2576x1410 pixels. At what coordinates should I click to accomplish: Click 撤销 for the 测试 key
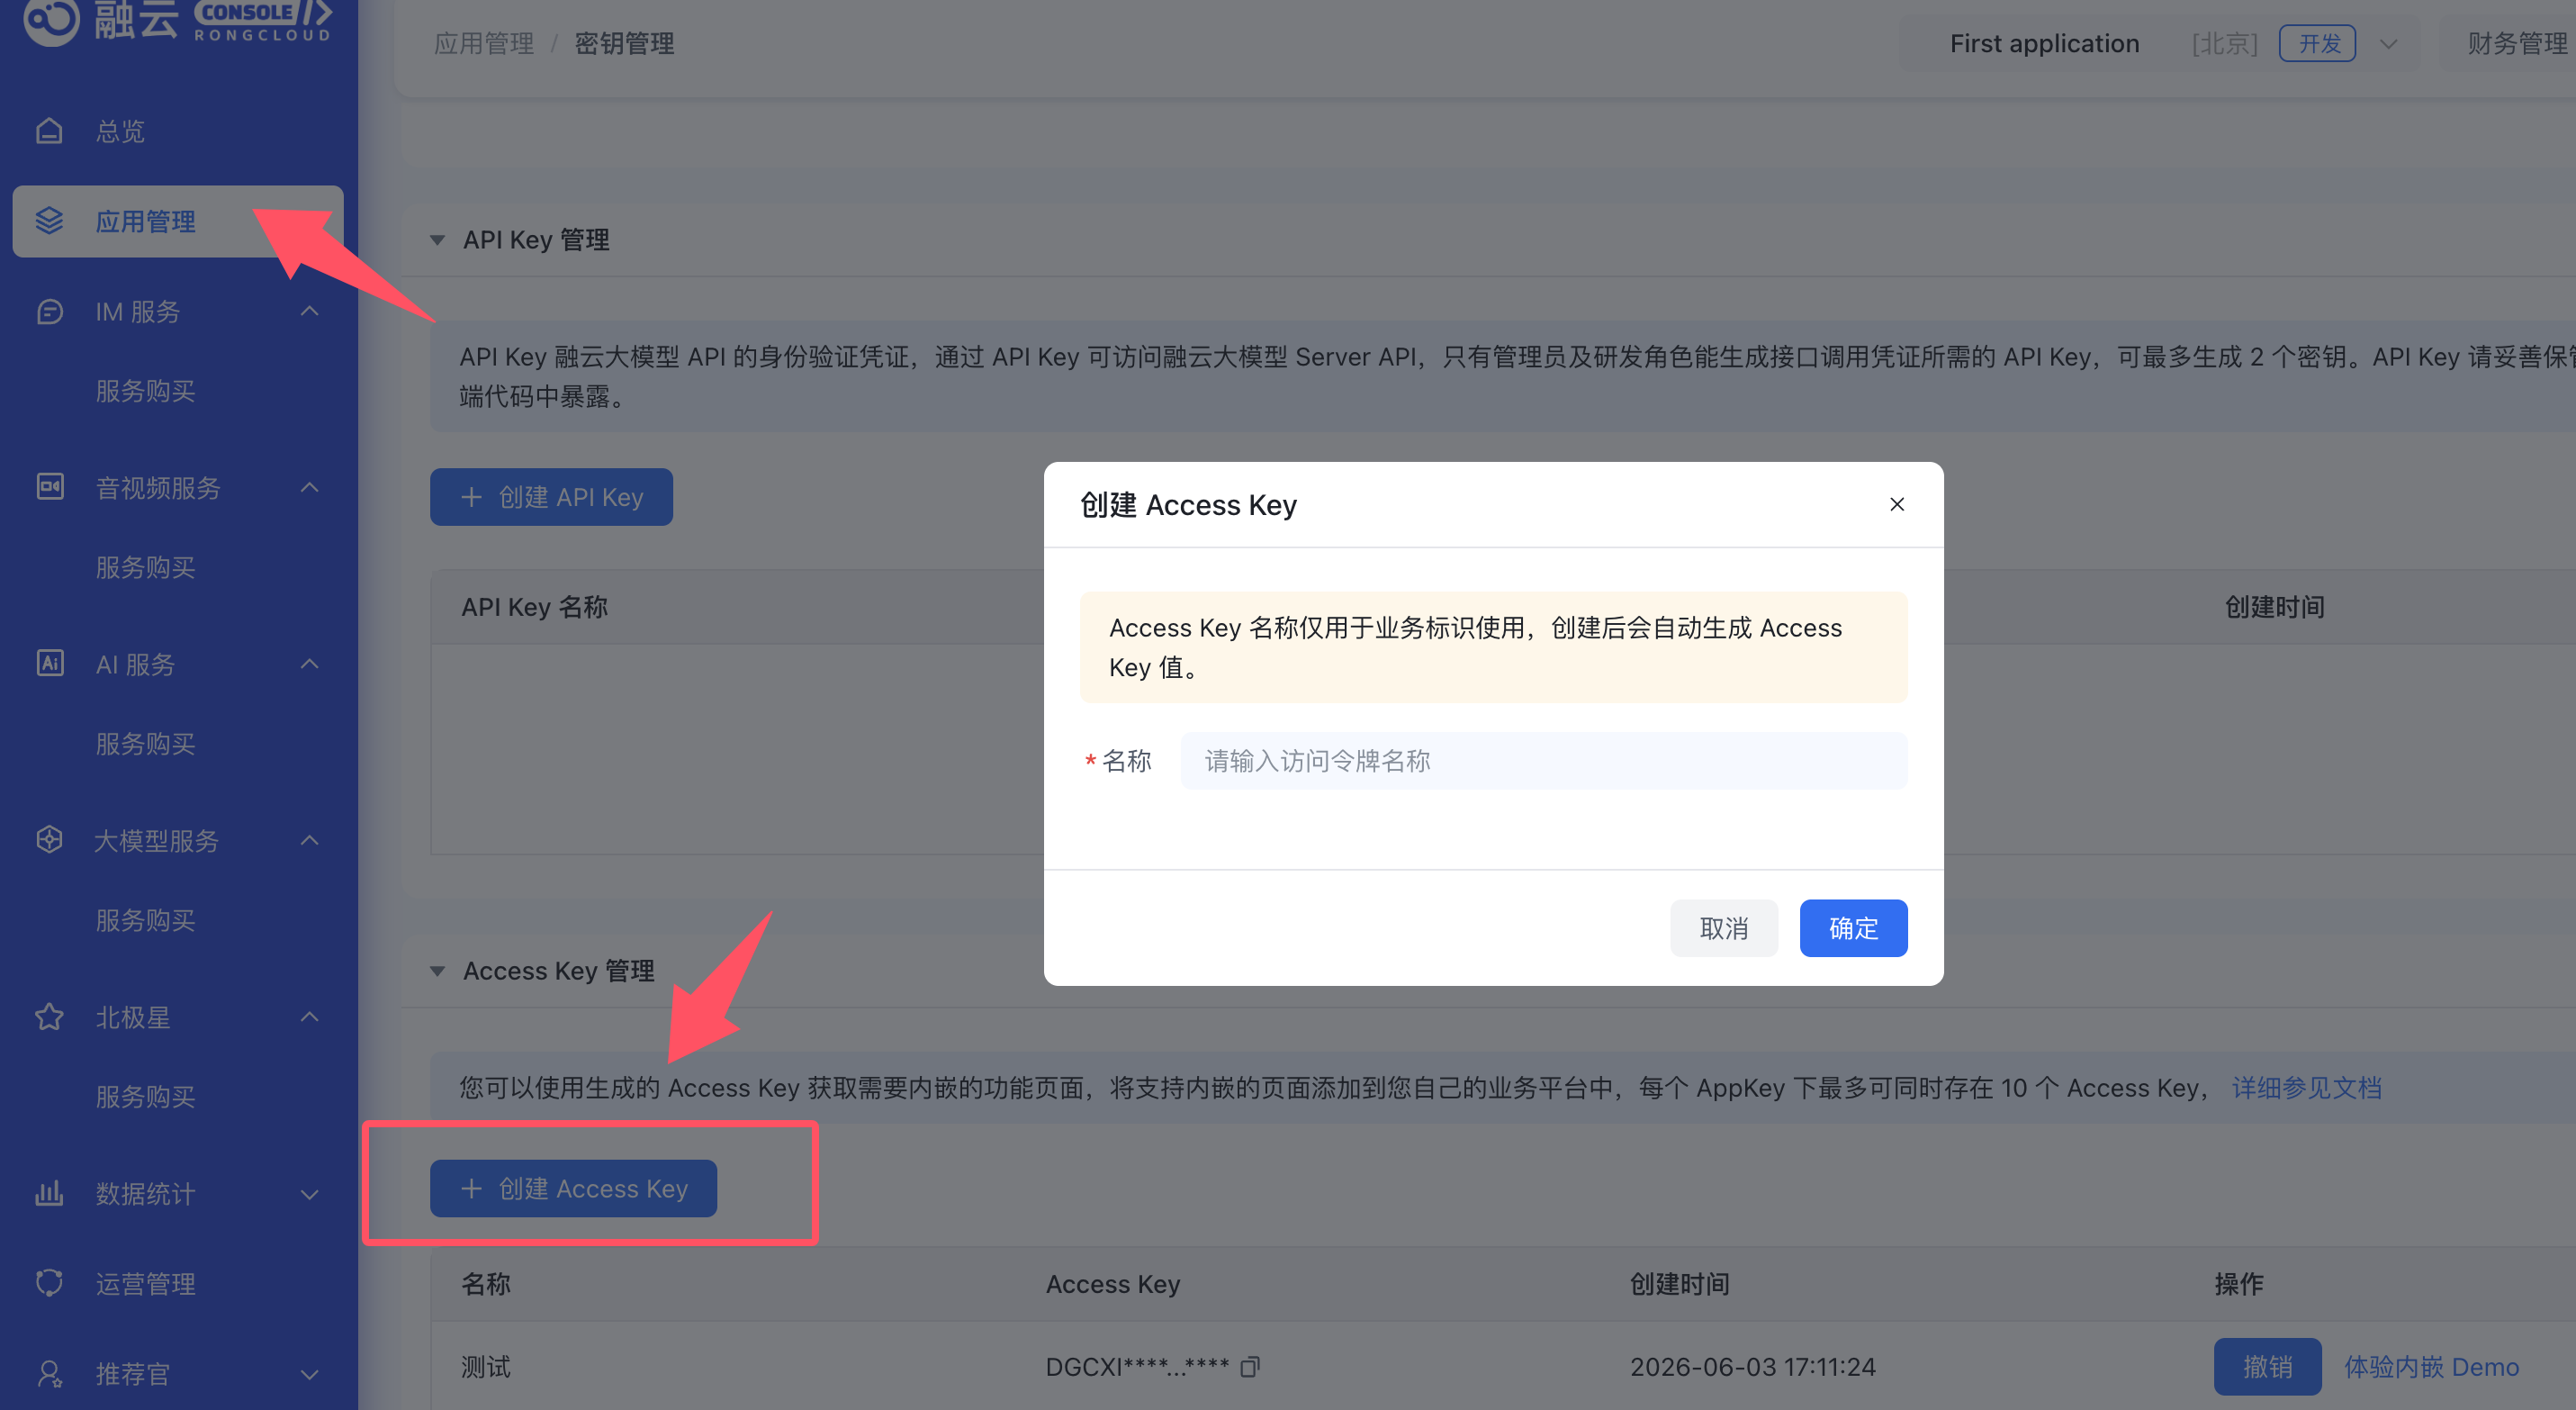(x=2267, y=1366)
